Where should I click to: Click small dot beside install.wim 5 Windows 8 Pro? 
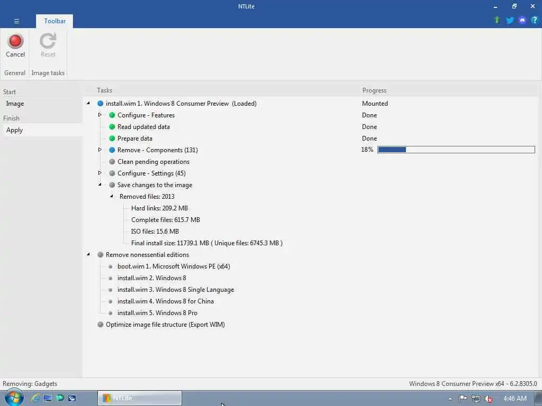(x=111, y=313)
